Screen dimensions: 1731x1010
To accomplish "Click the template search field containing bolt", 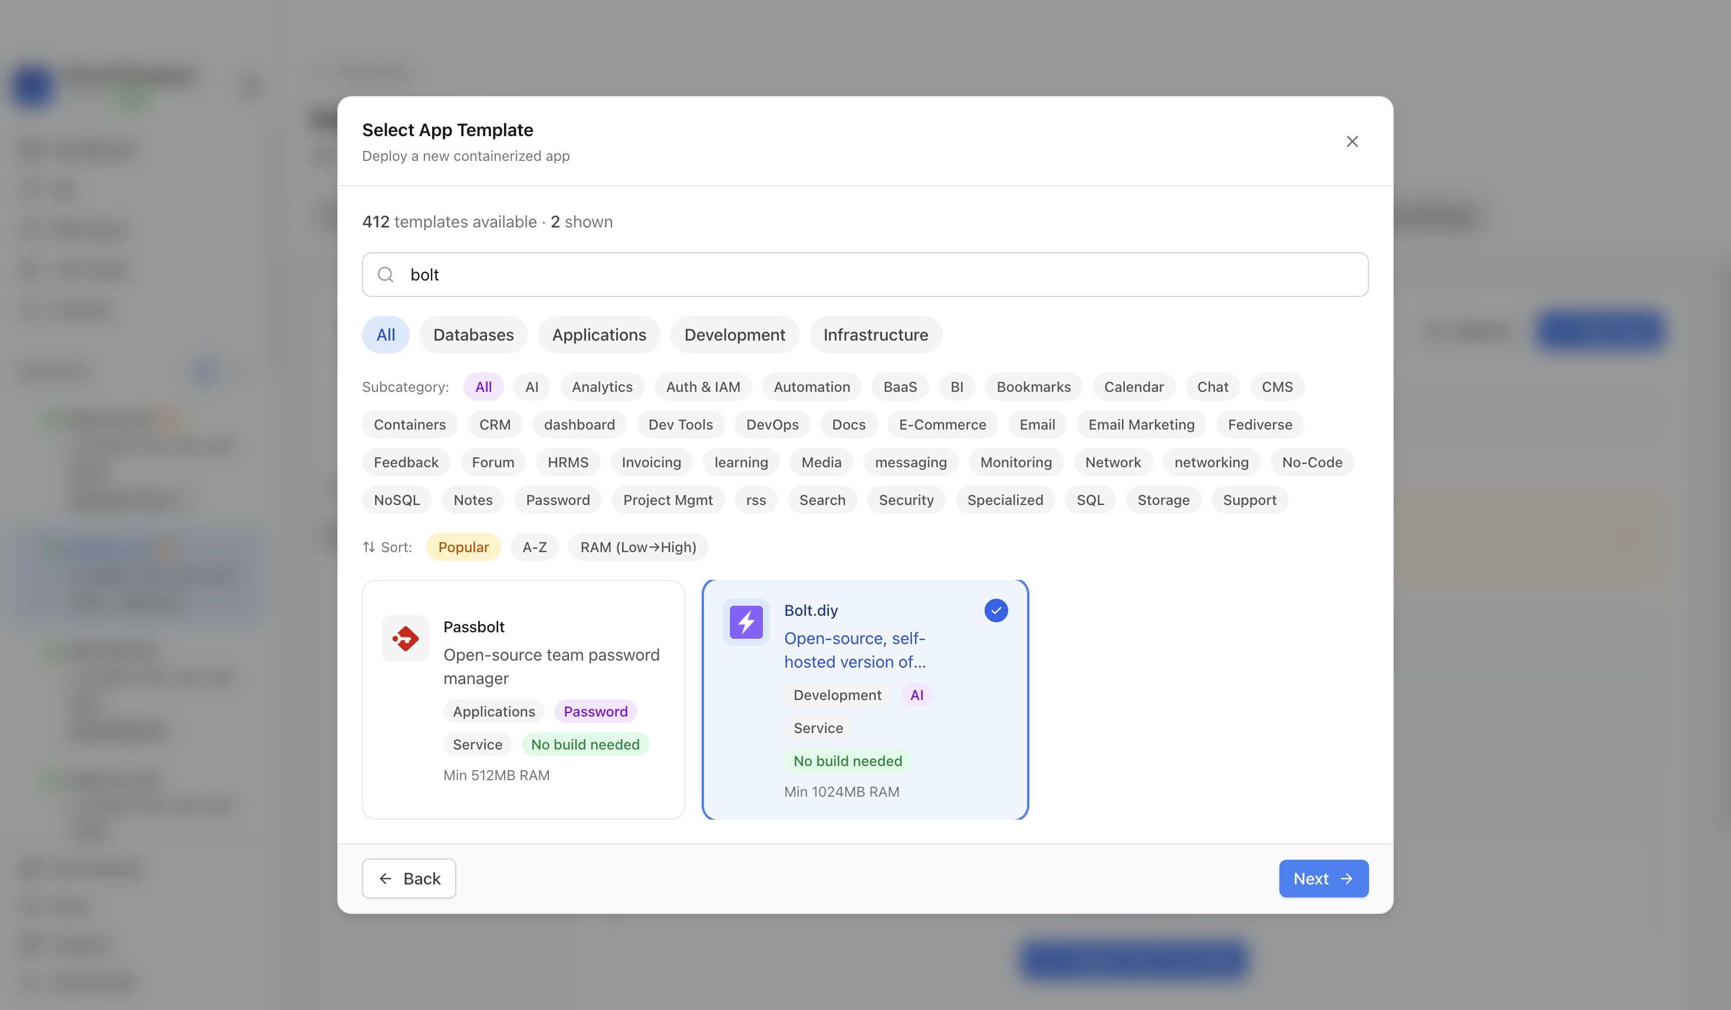I will 865,275.
